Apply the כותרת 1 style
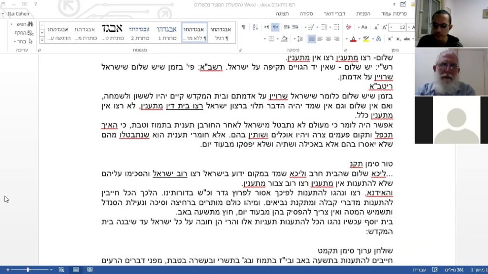The height and width of the screenshot is (274, 488). (x=167, y=33)
